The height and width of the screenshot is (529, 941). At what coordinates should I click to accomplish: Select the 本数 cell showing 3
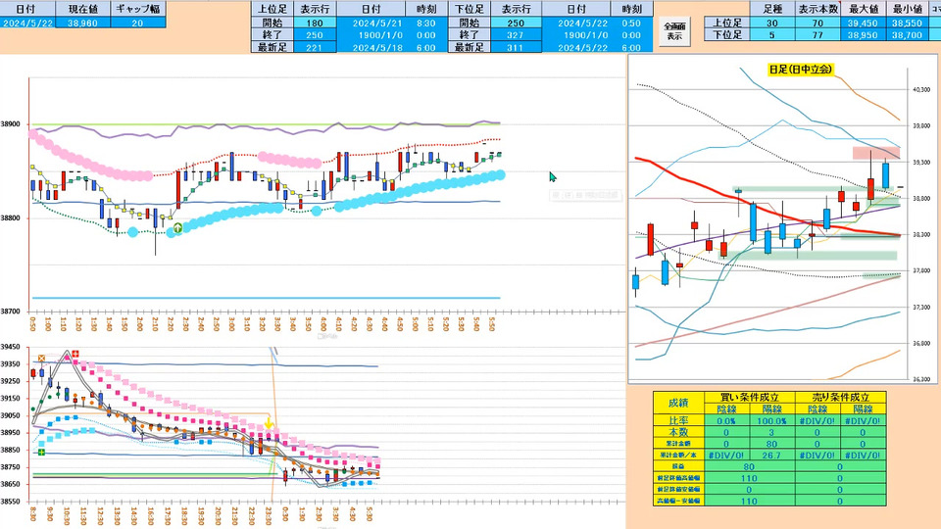point(771,432)
